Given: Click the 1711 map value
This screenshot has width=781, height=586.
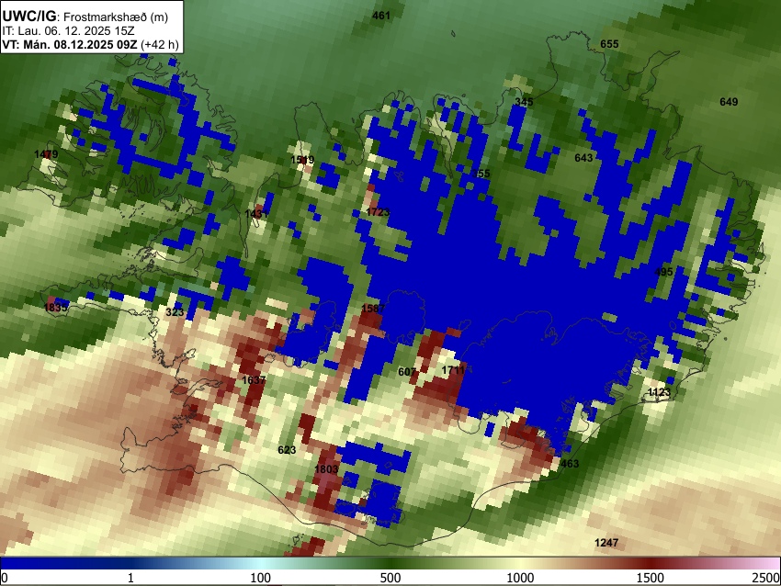Looking at the screenshot, I should click(x=453, y=369).
